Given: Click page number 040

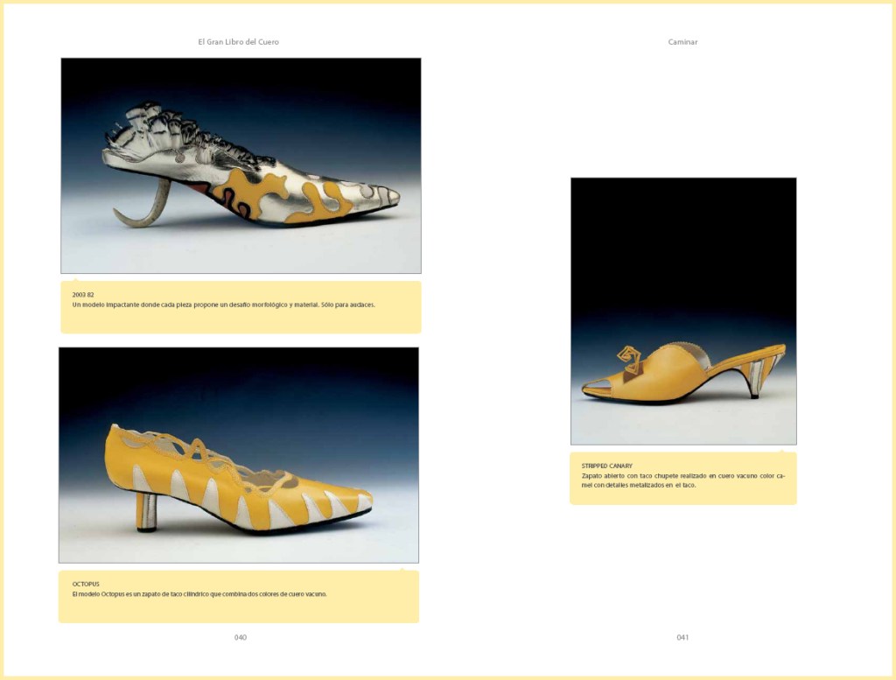Looking at the screenshot, I should pos(241,637).
